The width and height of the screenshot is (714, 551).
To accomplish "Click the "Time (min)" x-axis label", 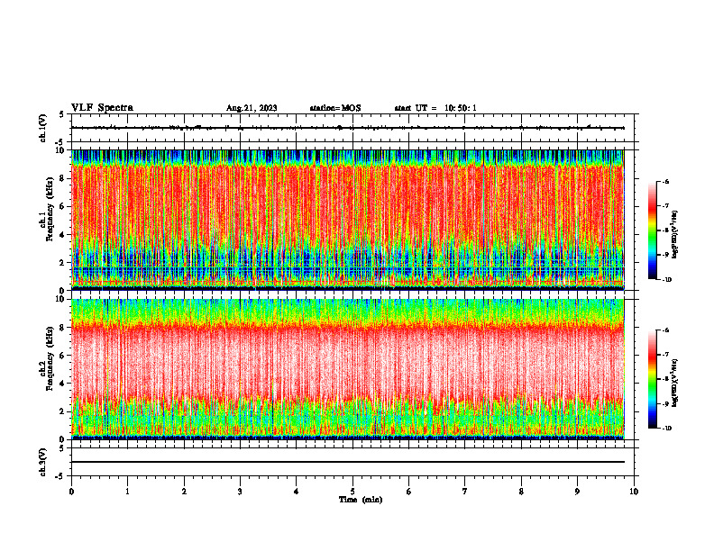I will coord(361,500).
